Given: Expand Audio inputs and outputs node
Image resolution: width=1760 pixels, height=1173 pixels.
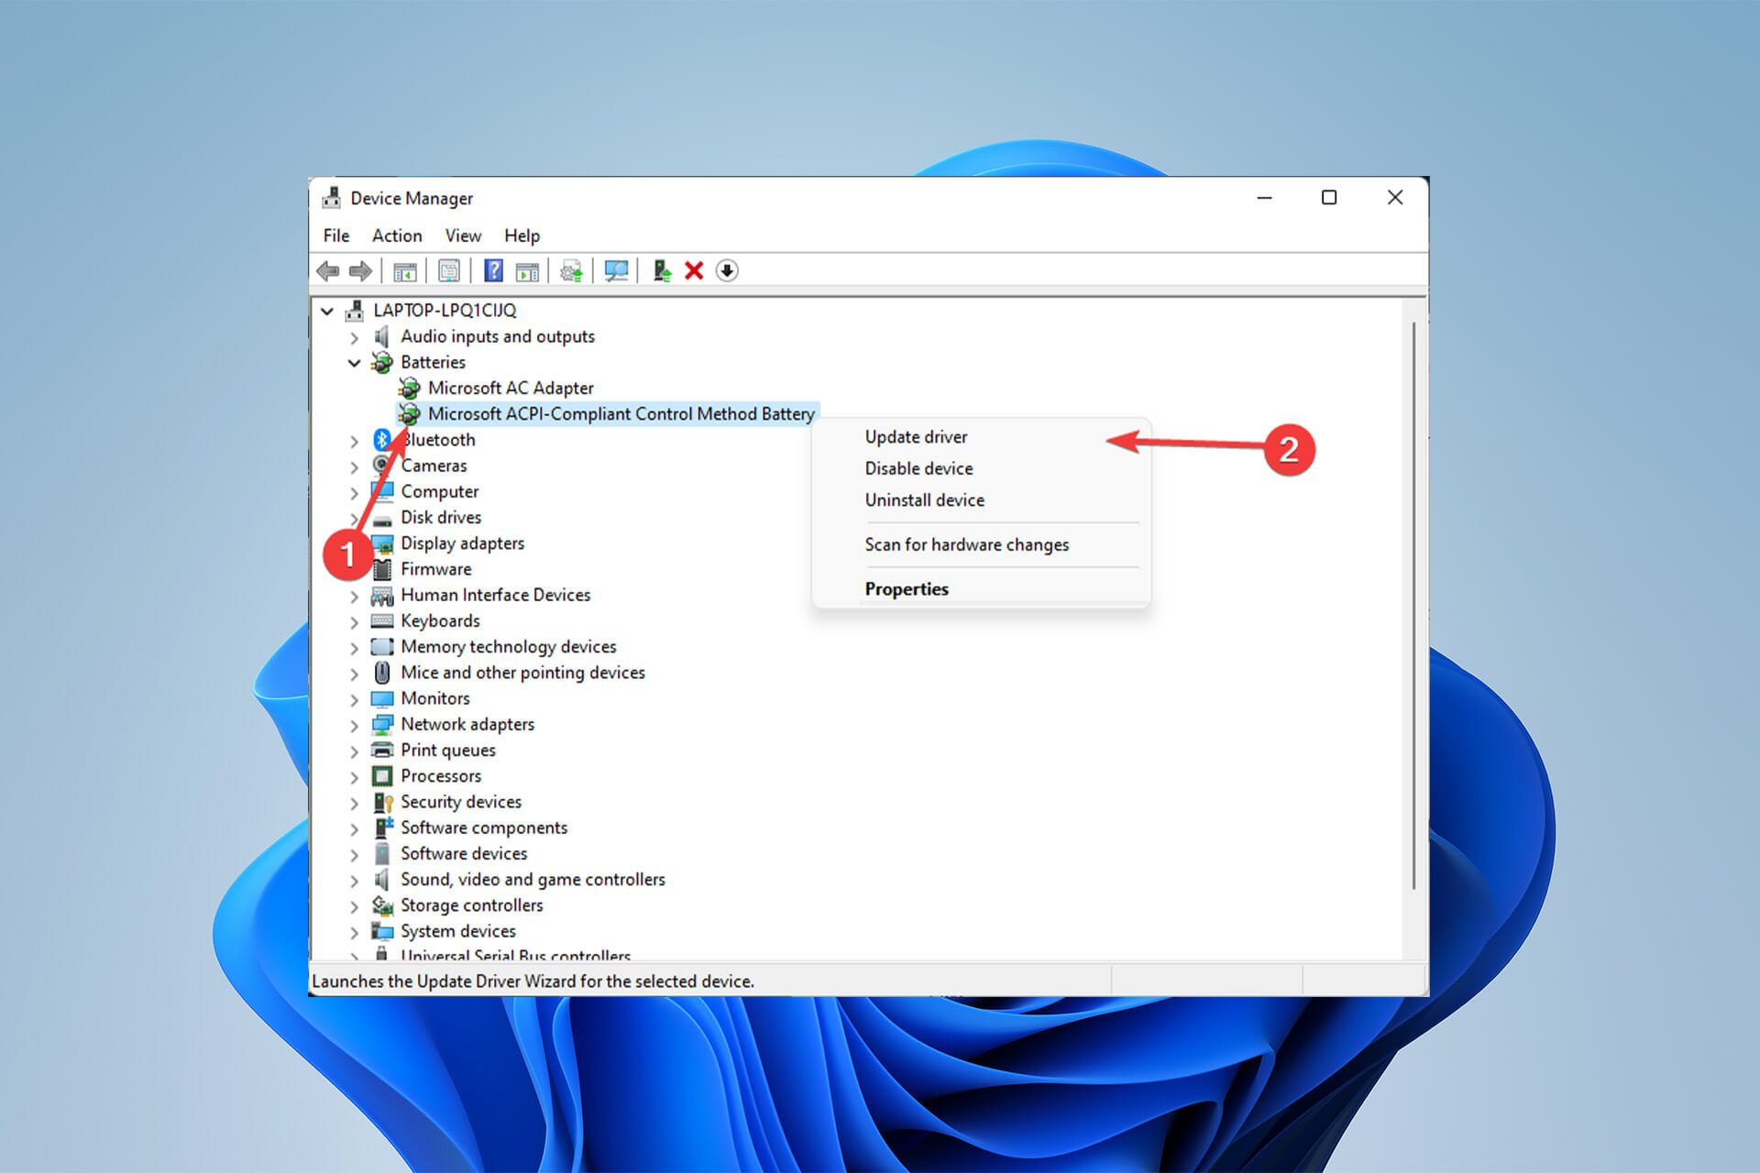Looking at the screenshot, I should coord(355,337).
